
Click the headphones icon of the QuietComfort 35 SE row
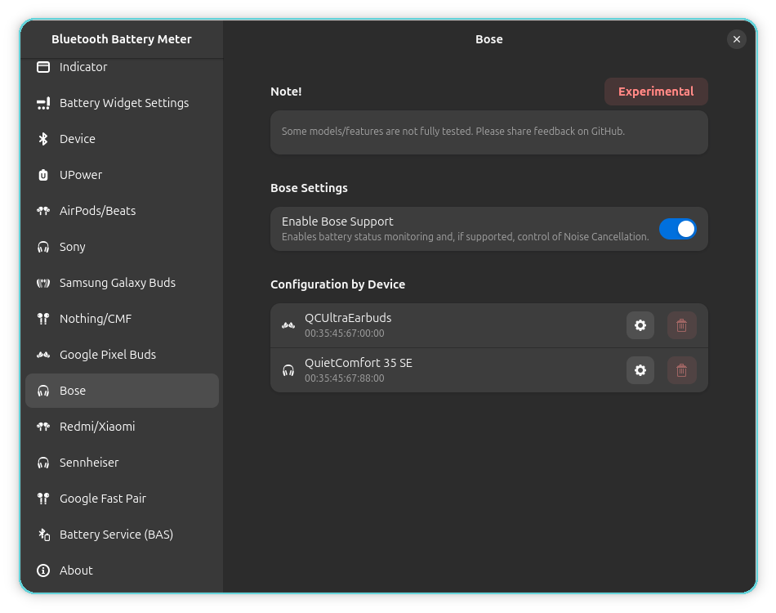pos(288,370)
